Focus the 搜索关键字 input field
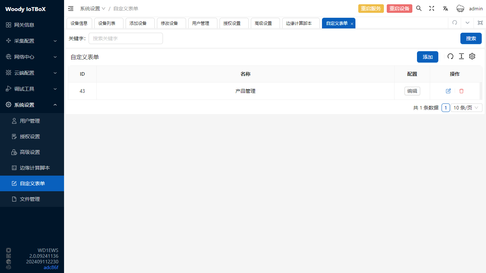The width and height of the screenshot is (486, 273). 126,38
